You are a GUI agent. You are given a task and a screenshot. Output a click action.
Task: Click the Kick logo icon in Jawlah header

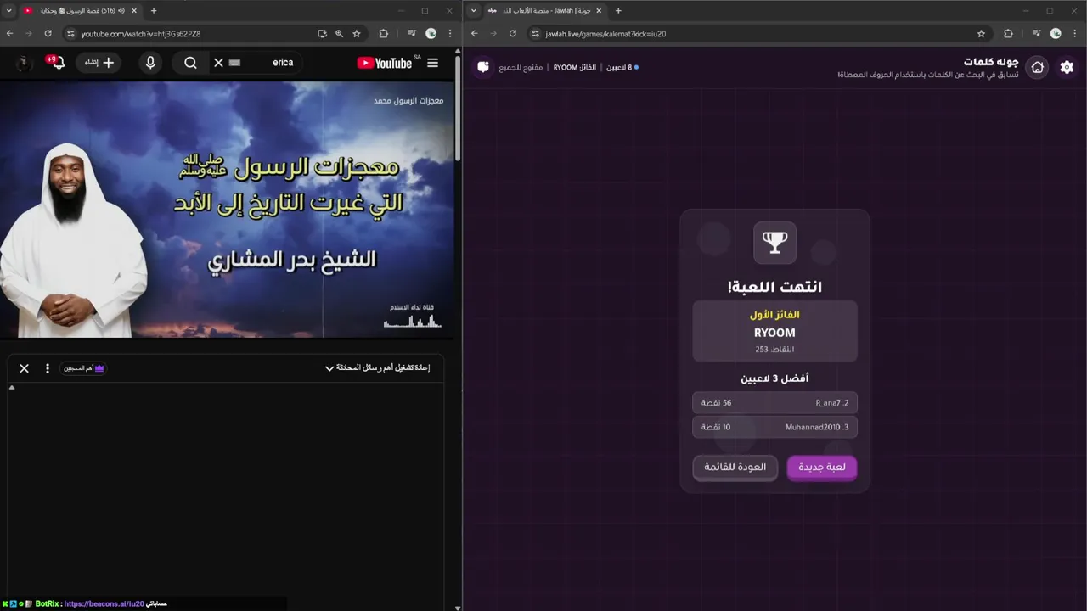[483, 67]
